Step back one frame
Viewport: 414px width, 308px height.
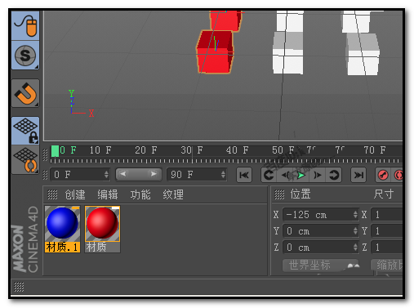[x=285, y=175]
